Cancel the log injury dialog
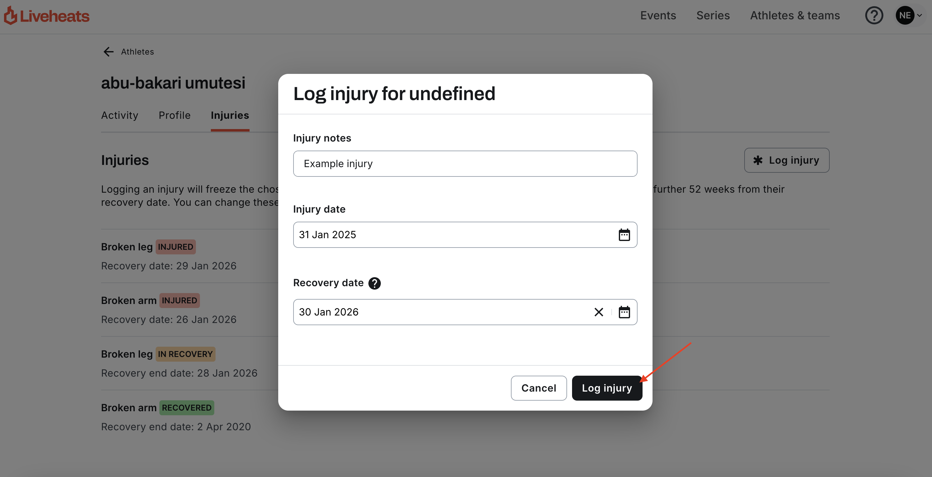Viewport: 932px width, 477px height. (538, 388)
